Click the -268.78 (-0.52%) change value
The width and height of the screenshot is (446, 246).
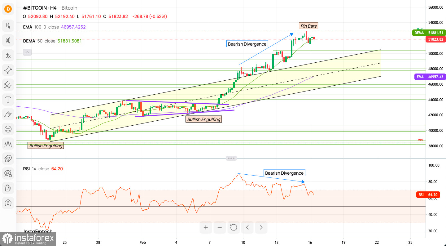[x=150, y=16]
